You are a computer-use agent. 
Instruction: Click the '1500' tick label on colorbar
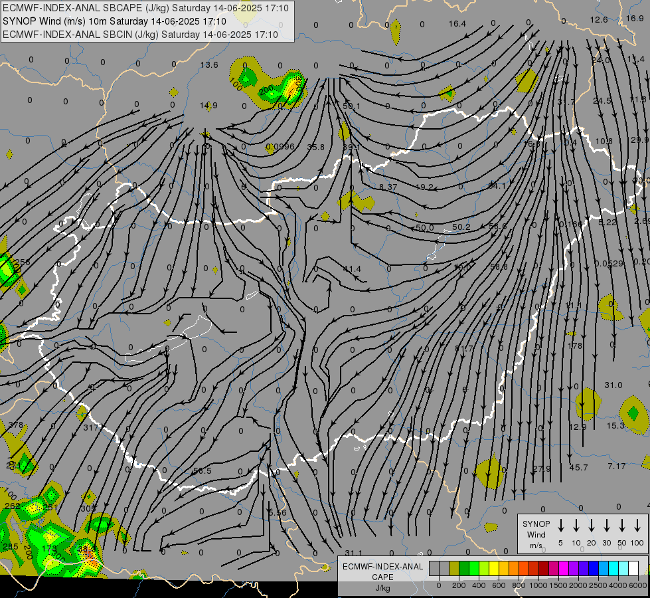pos(558,585)
